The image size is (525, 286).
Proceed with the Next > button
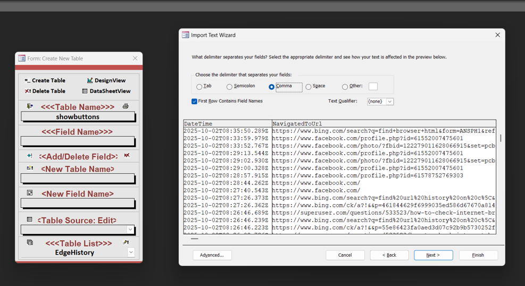(x=434, y=255)
